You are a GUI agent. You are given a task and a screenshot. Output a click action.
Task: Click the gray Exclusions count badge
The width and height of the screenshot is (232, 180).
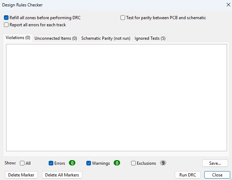coord(163,163)
